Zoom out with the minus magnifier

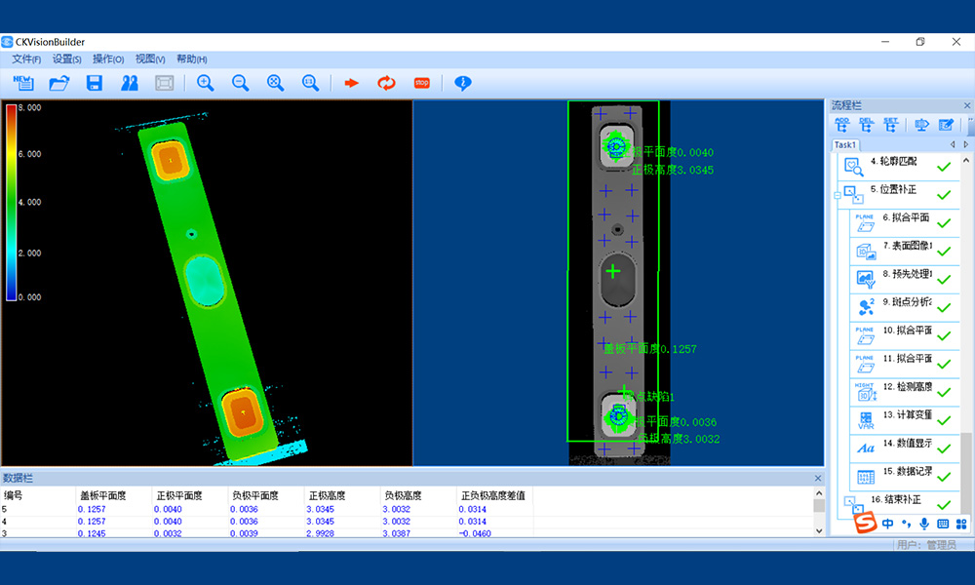pos(240,83)
